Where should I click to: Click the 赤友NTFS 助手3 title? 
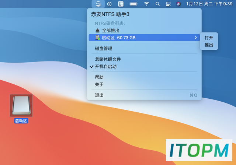pyautogui.click(x=110, y=14)
